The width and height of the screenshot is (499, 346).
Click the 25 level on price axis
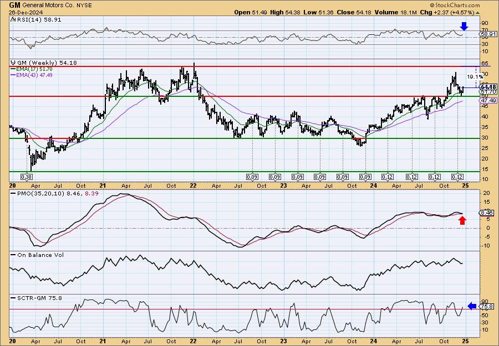coord(484,148)
